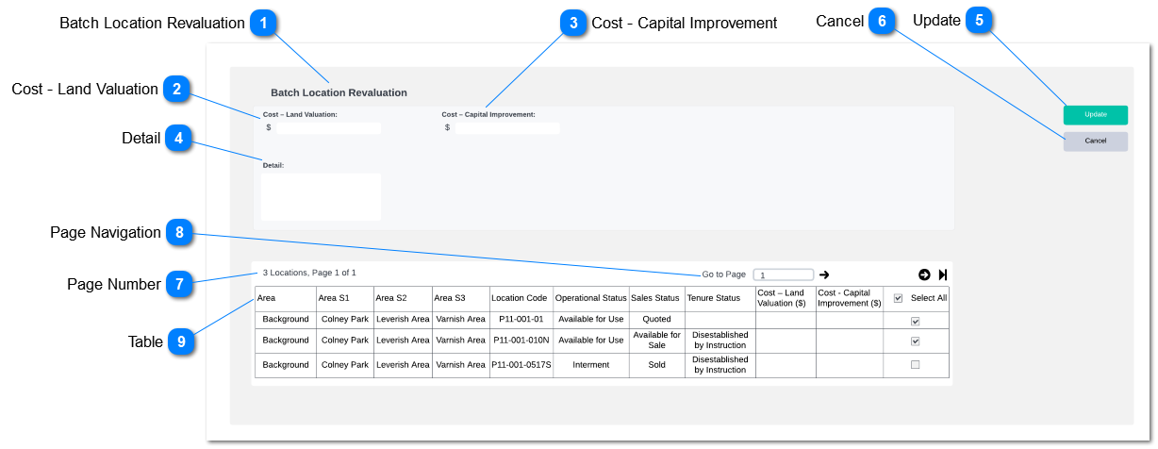
Task: Click the grey Cancel button
Action: tap(1095, 141)
